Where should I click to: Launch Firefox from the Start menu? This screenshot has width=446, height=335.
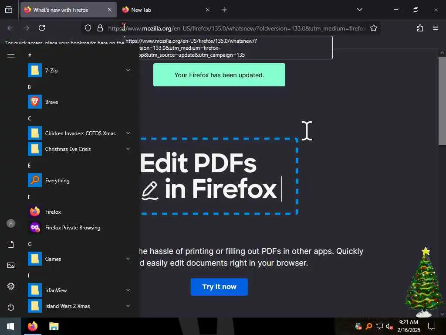[x=80, y=212]
